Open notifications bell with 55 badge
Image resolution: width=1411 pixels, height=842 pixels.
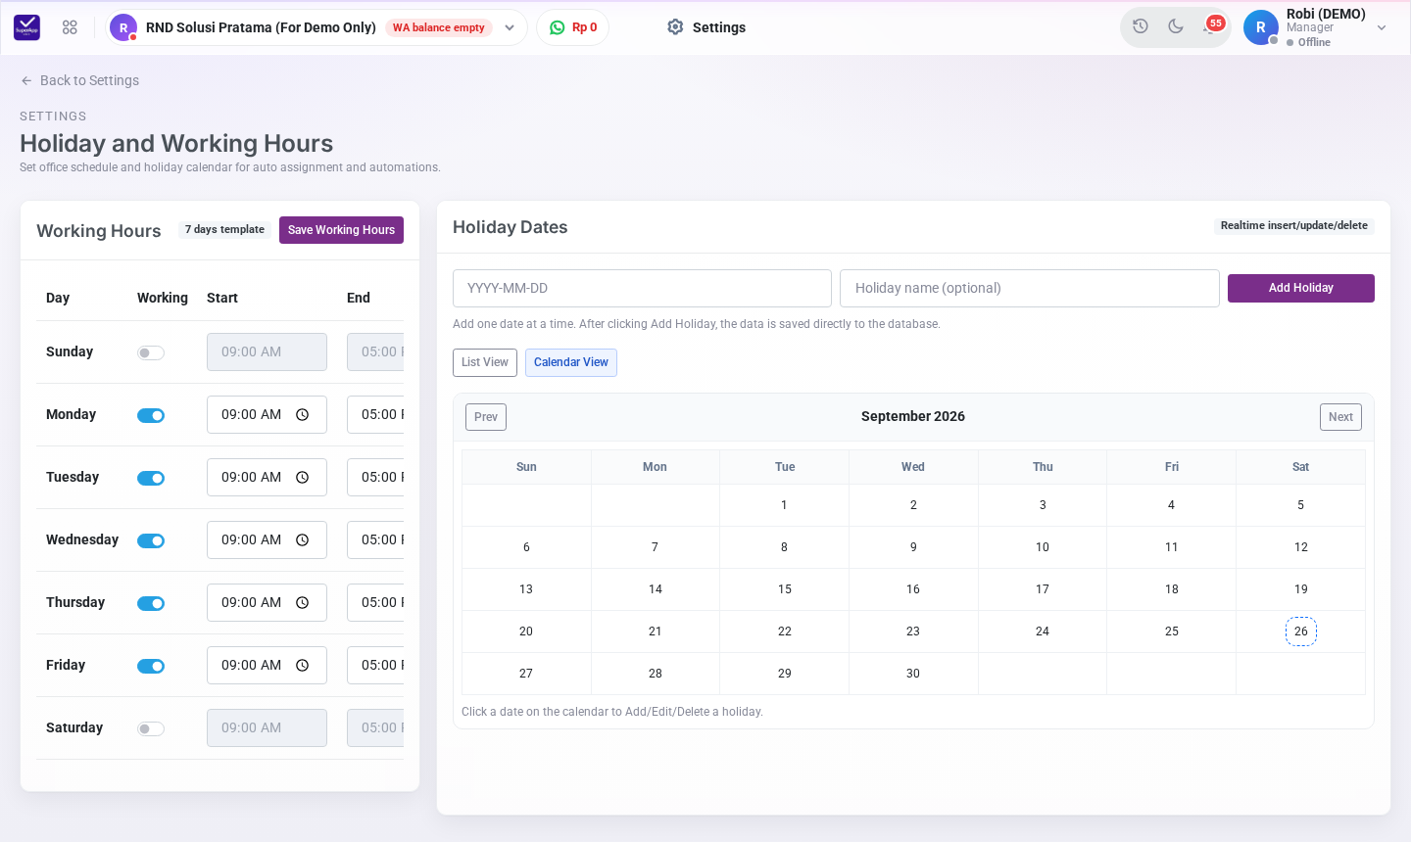click(1211, 25)
